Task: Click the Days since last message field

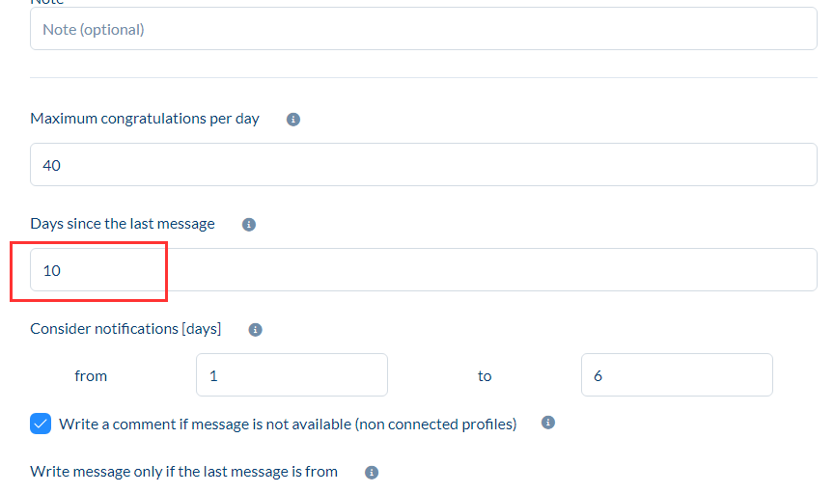Action: click(x=424, y=270)
